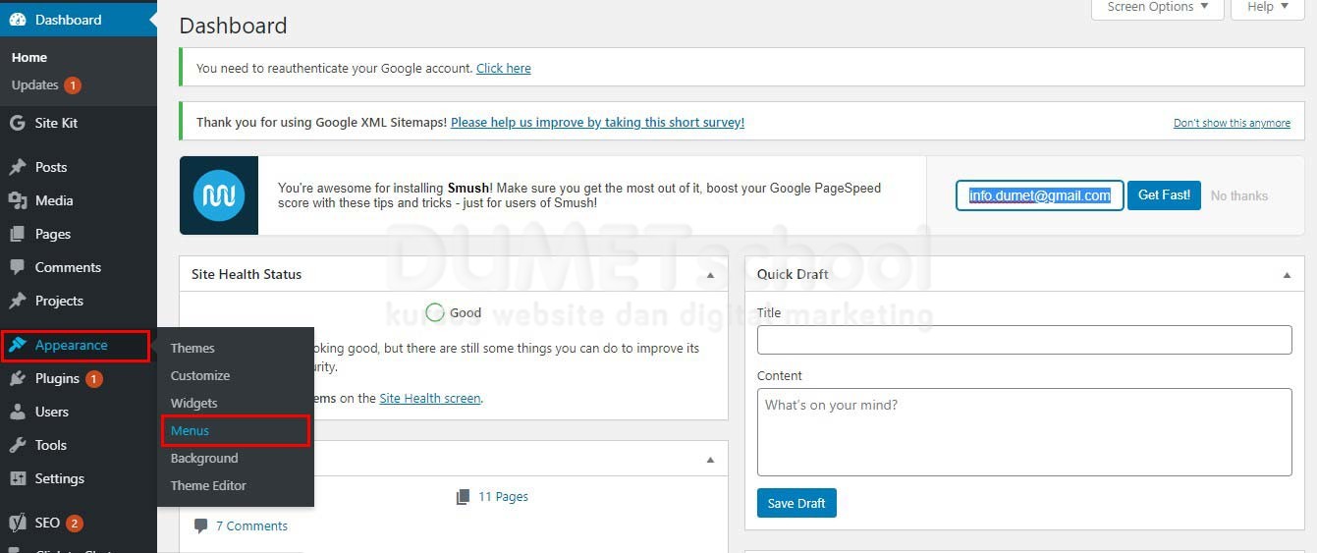Open Themes in Appearance submenu
The height and width of the screenshot is (553, 1317).
pos(192,348)
